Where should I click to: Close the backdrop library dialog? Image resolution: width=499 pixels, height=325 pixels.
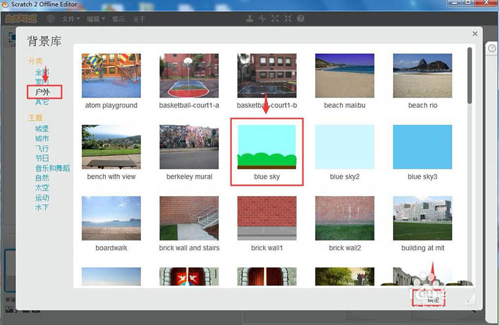(475, 34)
